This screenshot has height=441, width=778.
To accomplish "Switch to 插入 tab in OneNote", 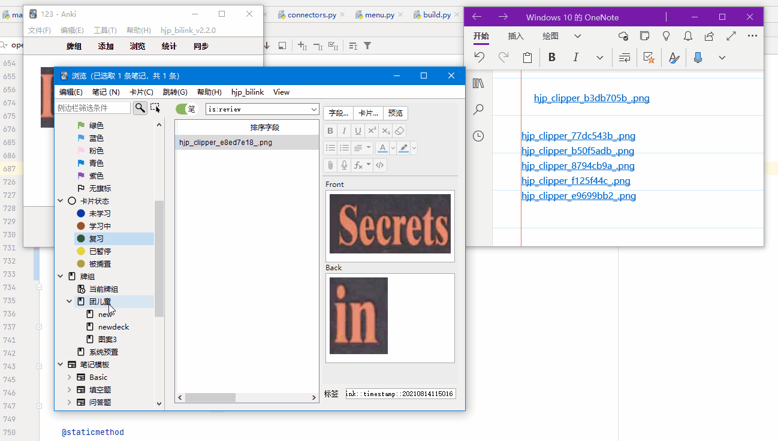I will tap(515, 36).
